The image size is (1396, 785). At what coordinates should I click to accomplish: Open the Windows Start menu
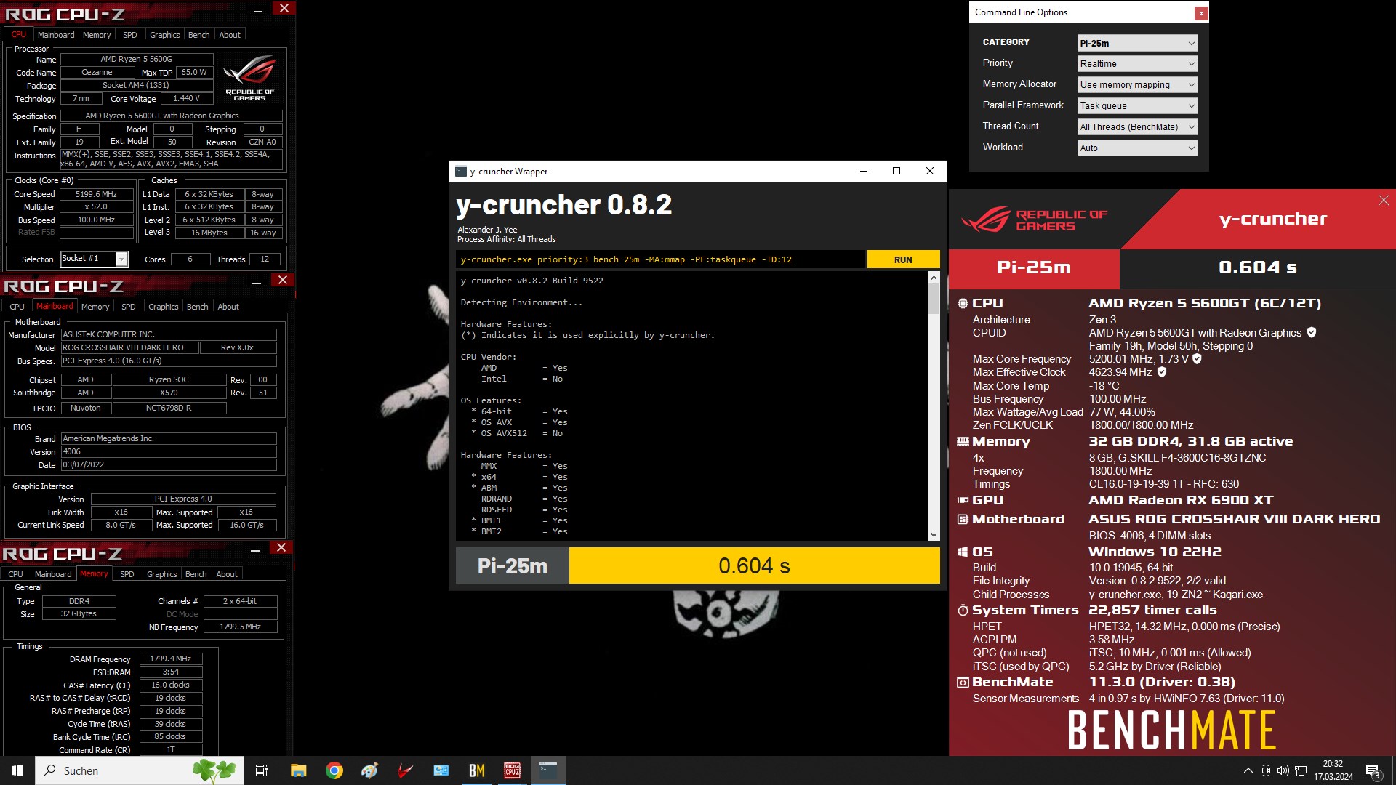17,770
